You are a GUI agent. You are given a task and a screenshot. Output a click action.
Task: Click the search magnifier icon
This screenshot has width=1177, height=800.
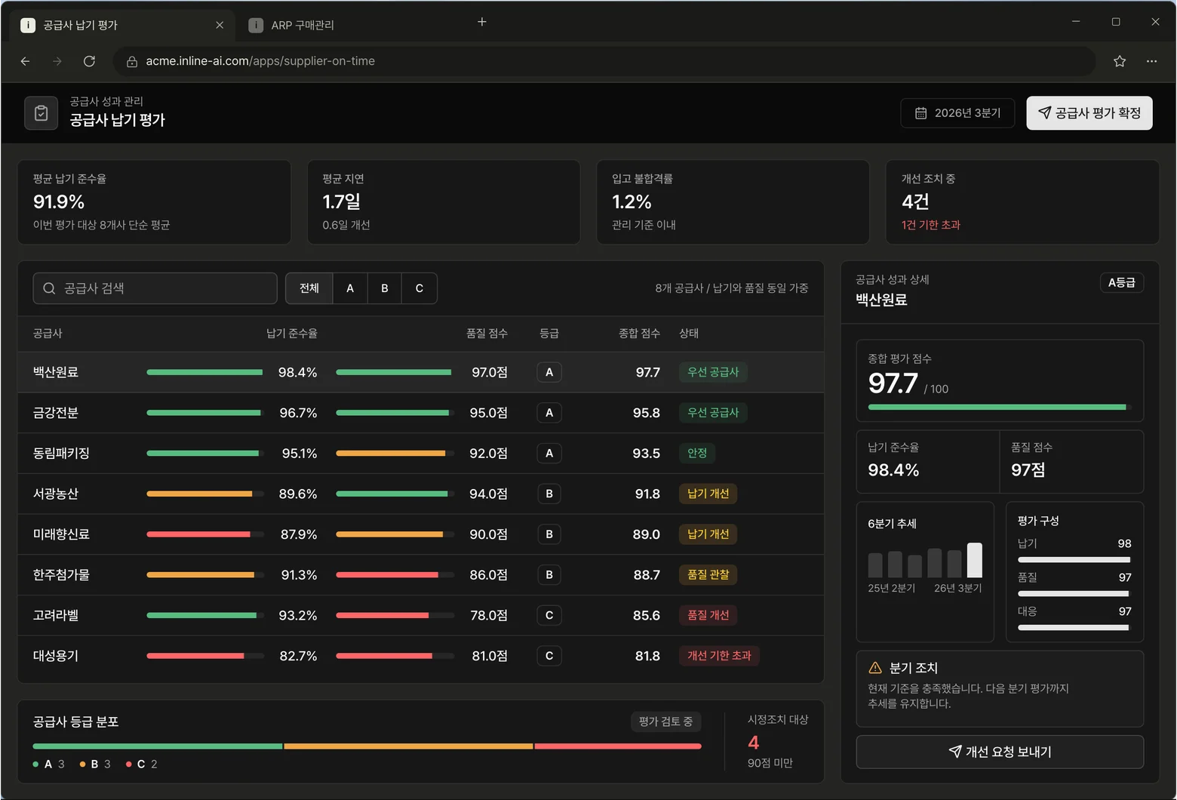[49, 288]
